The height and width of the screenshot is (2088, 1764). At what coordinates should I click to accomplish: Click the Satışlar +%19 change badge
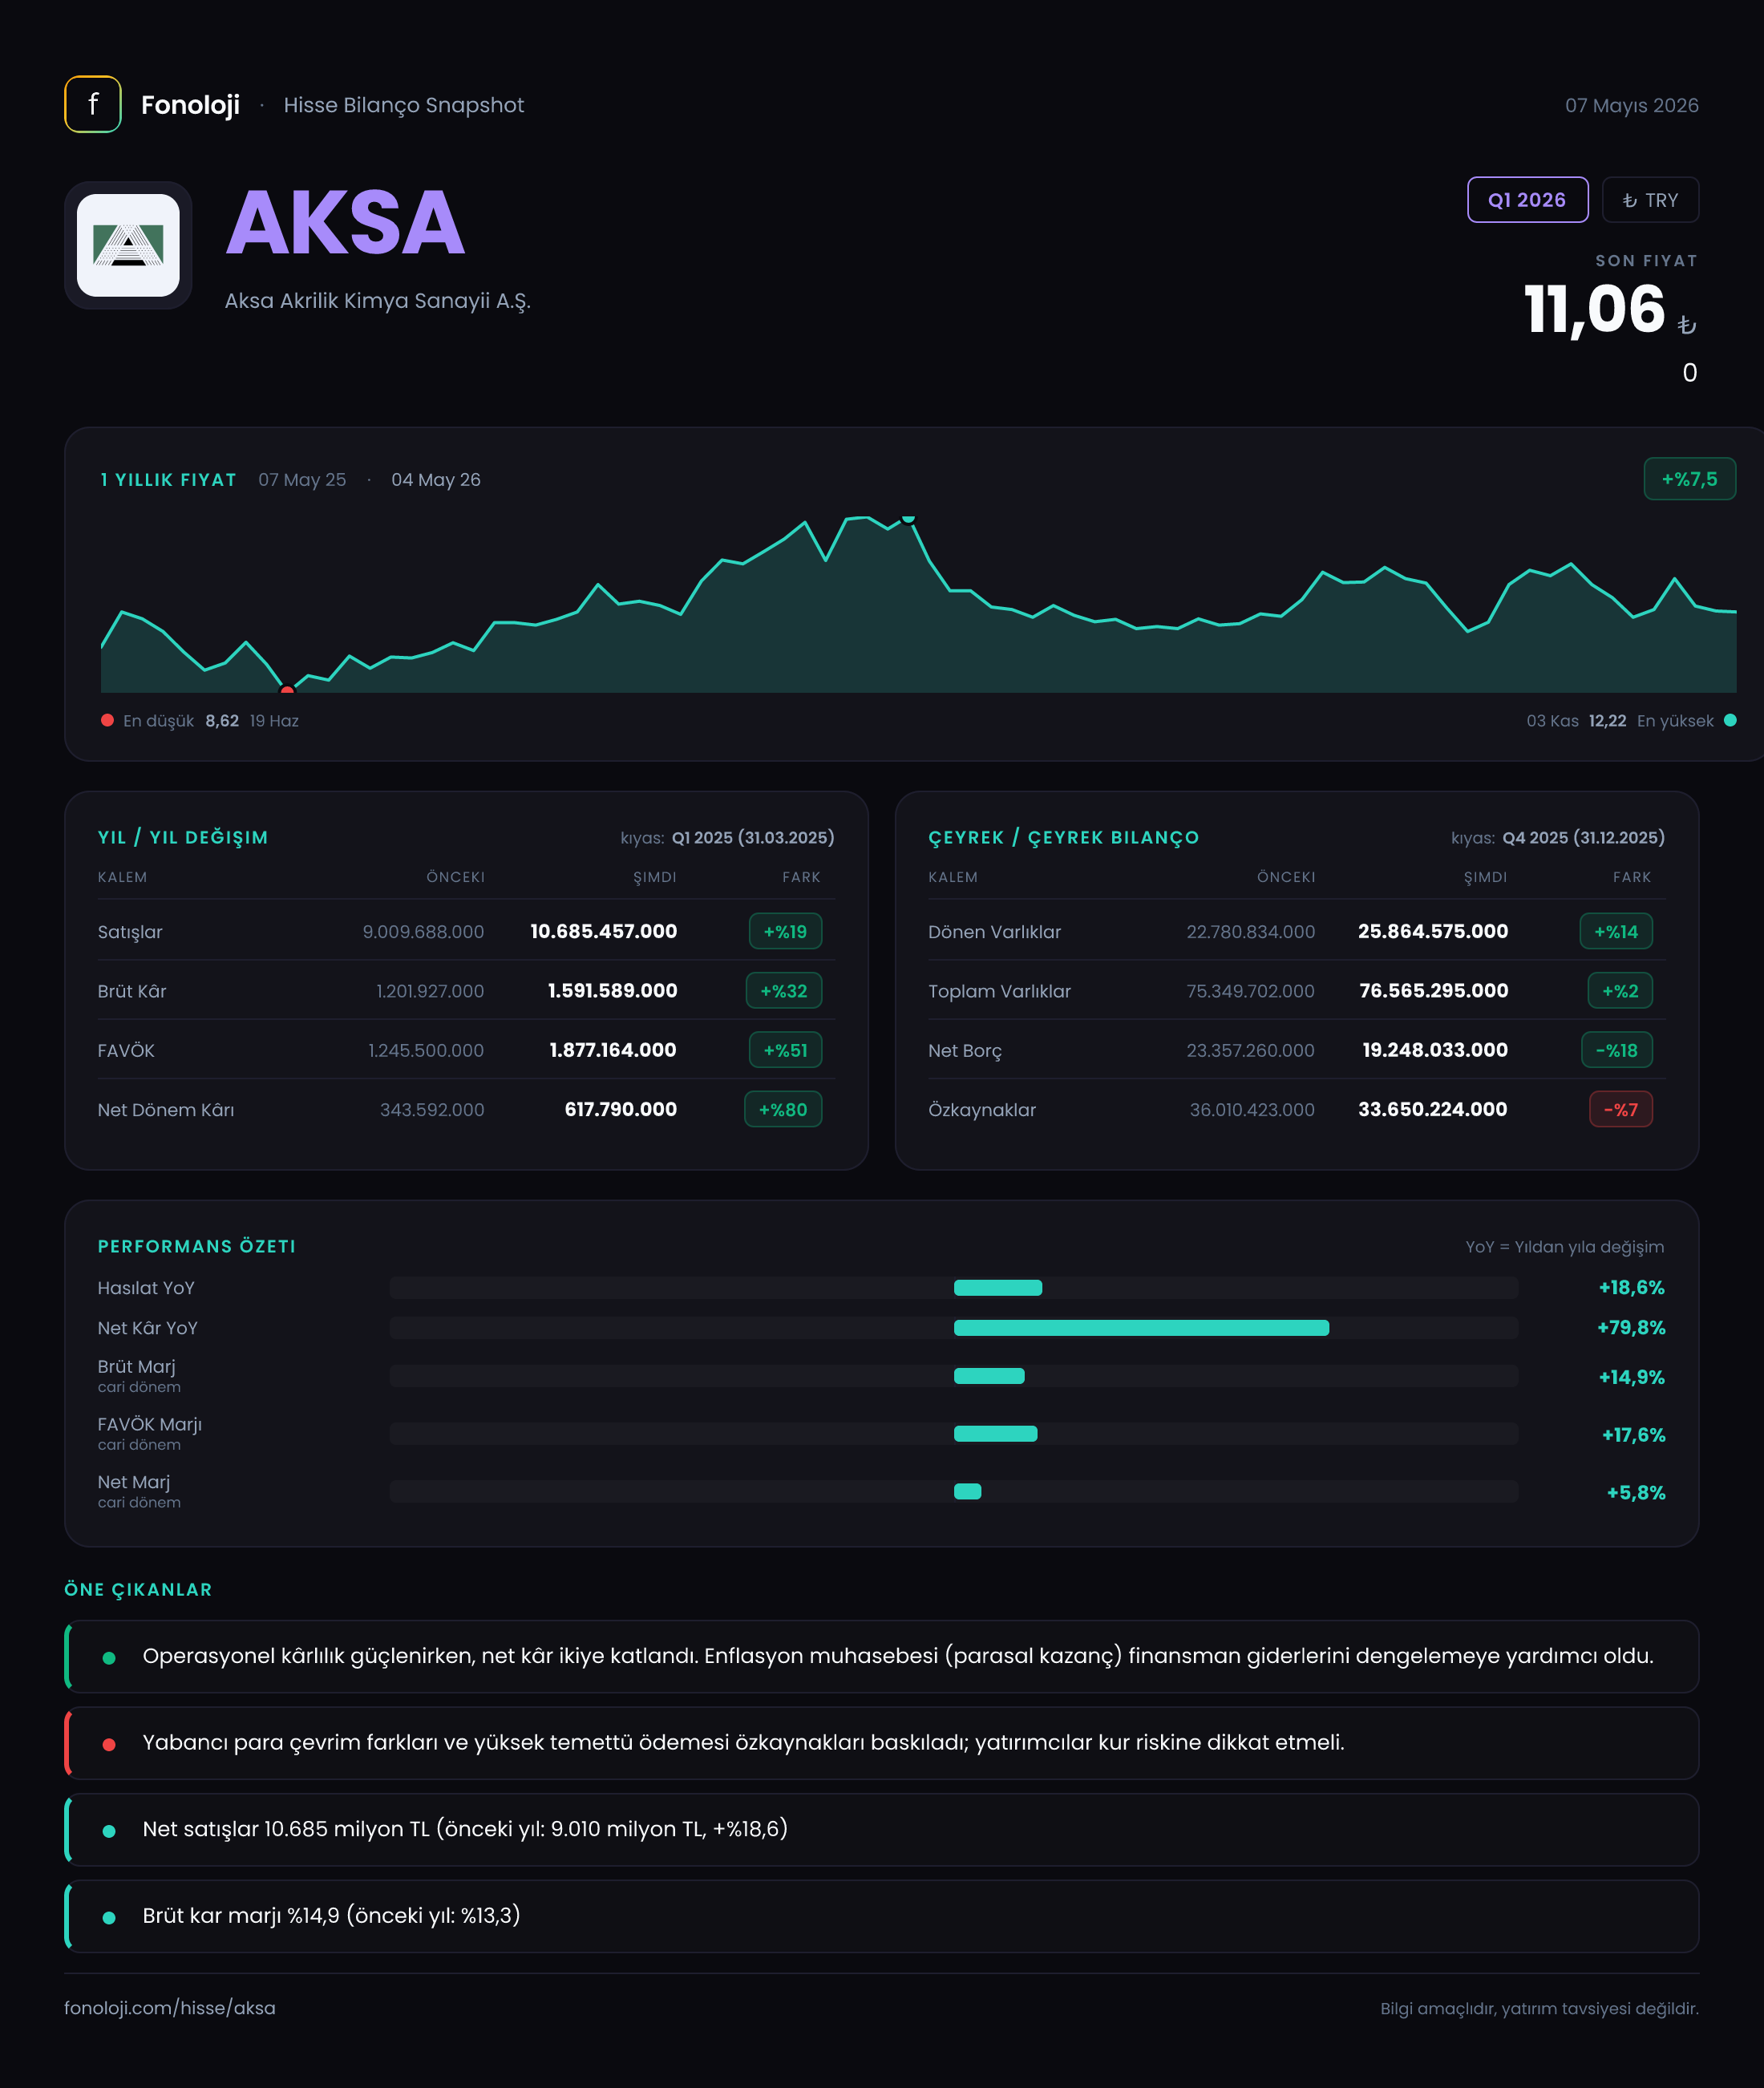[785, 931]
